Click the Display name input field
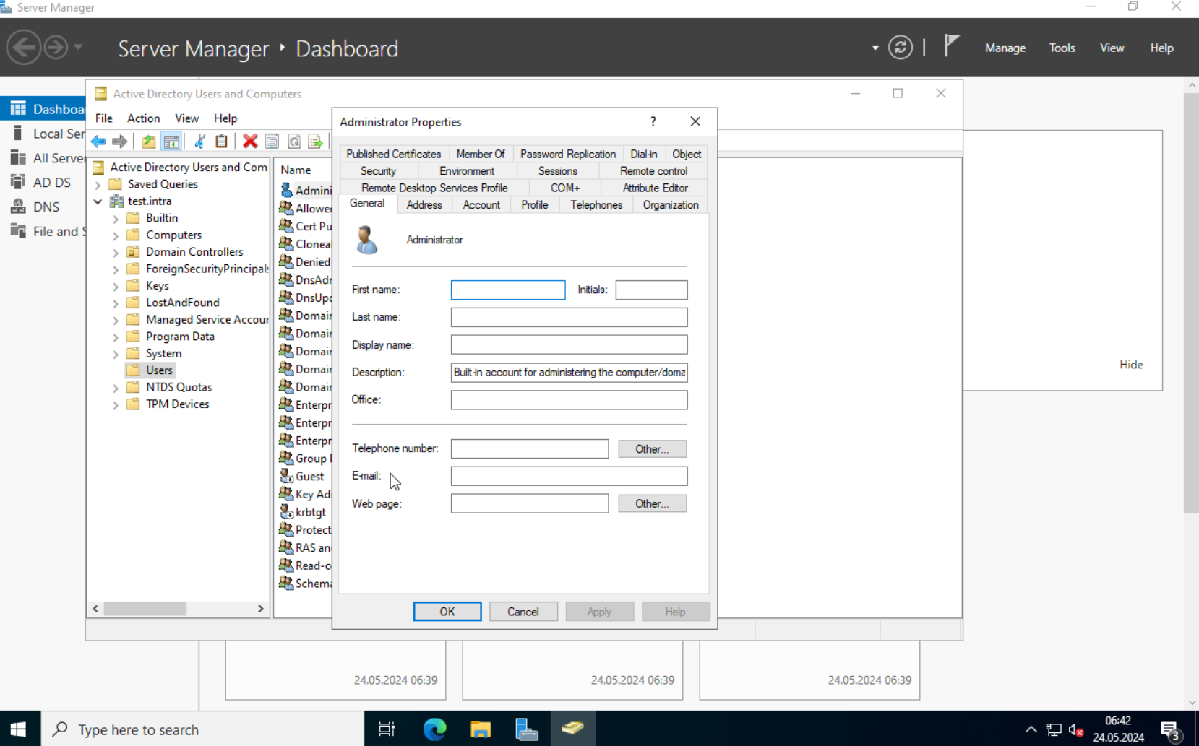Viewport: 1199px width, 746px height. point(570,345)
